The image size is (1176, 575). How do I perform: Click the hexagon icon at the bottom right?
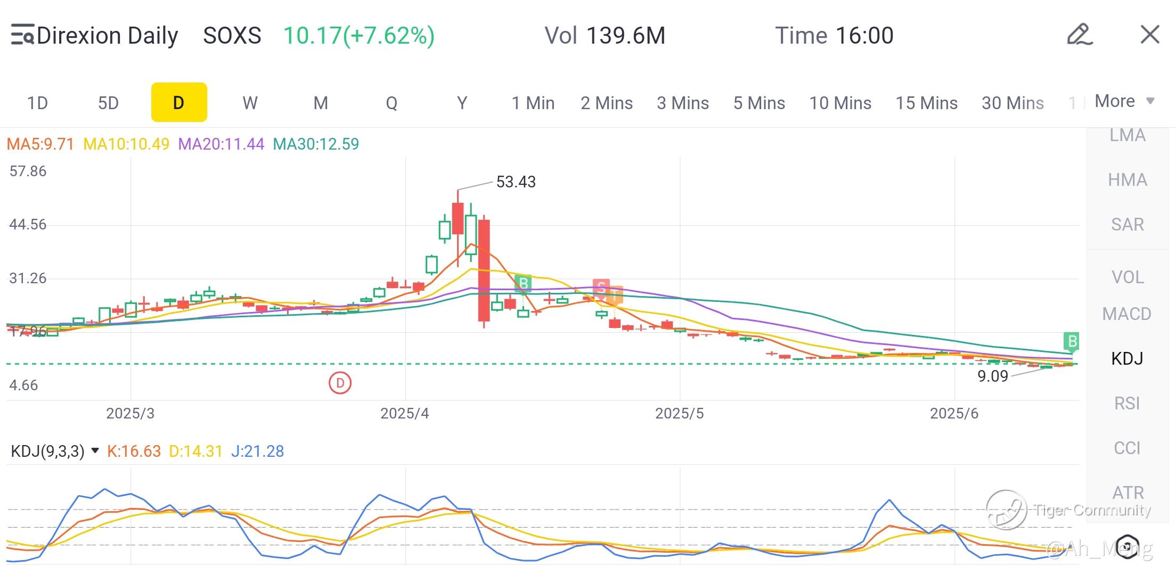pos(1128,546)
